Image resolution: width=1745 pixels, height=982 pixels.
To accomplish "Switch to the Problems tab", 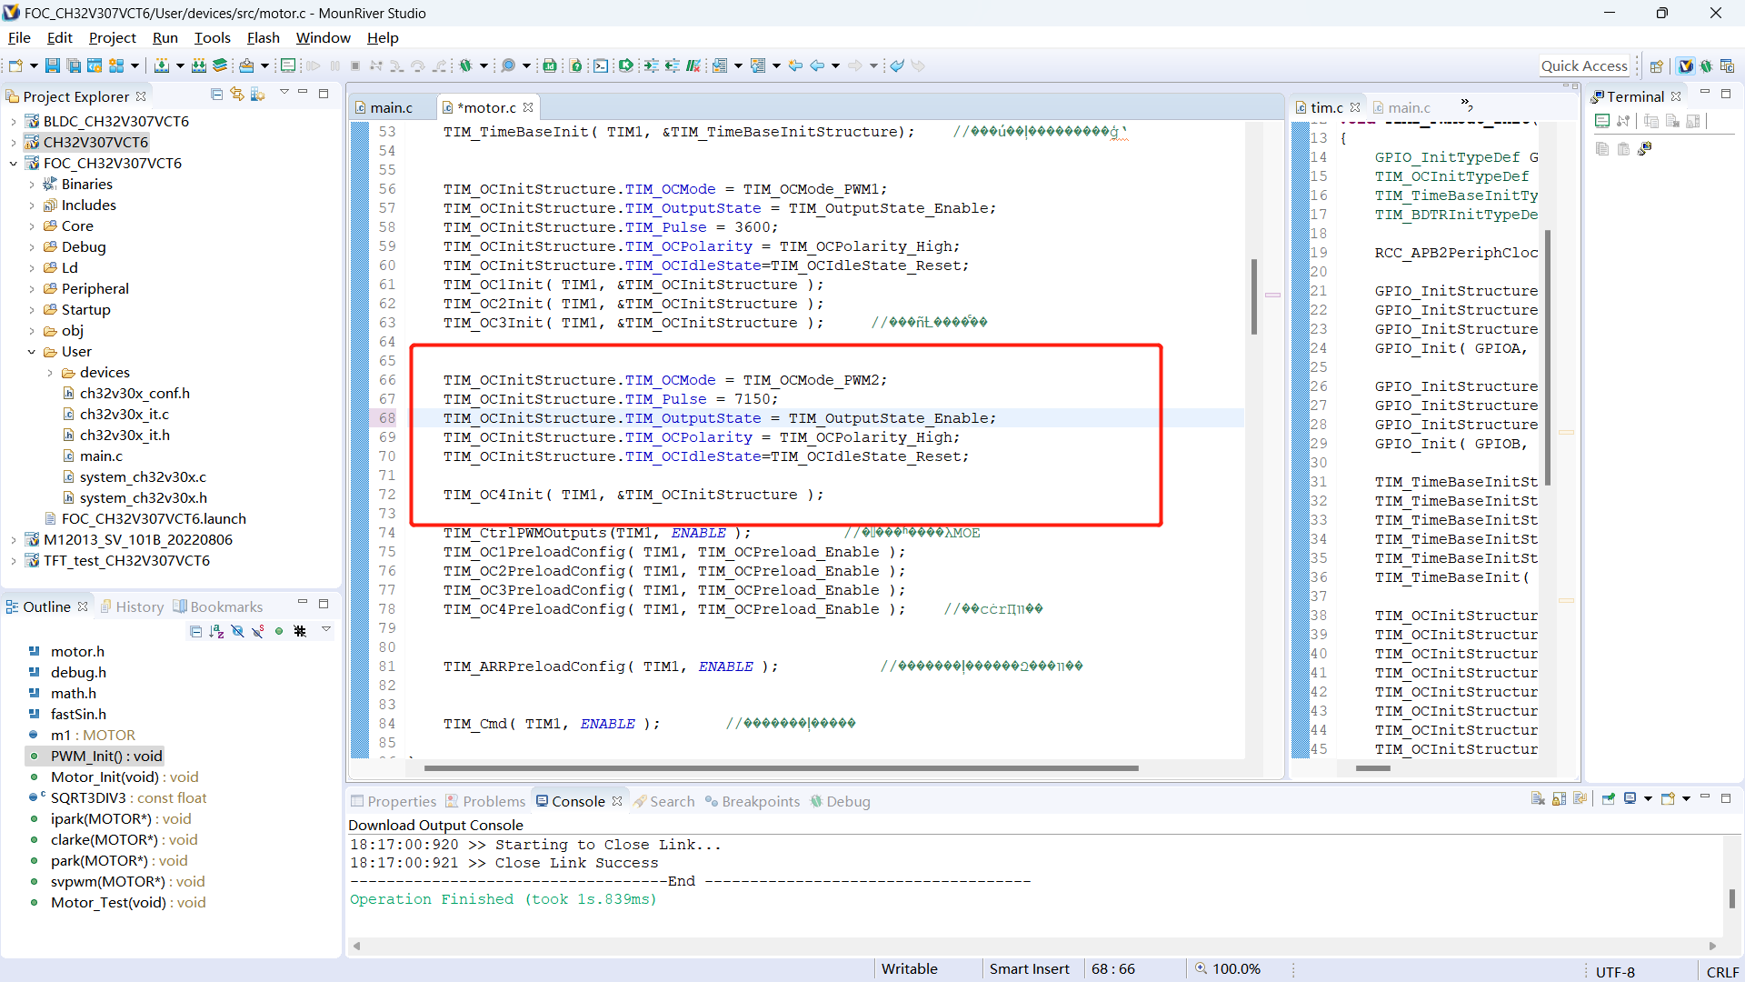I will pyautogui.click(x=485, y=801).
